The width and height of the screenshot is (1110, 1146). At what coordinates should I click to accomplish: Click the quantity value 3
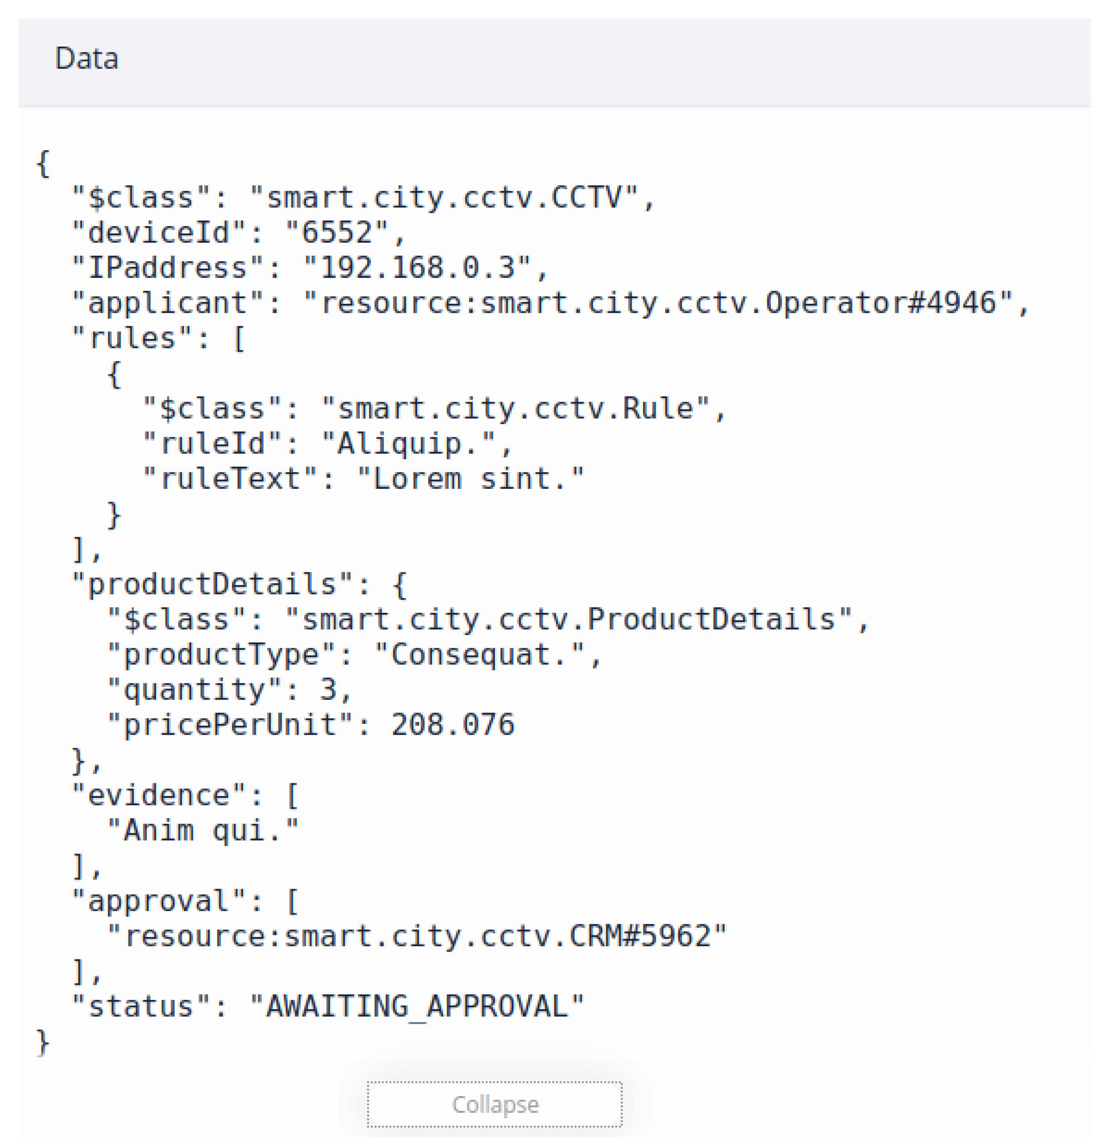click(328, 690)
